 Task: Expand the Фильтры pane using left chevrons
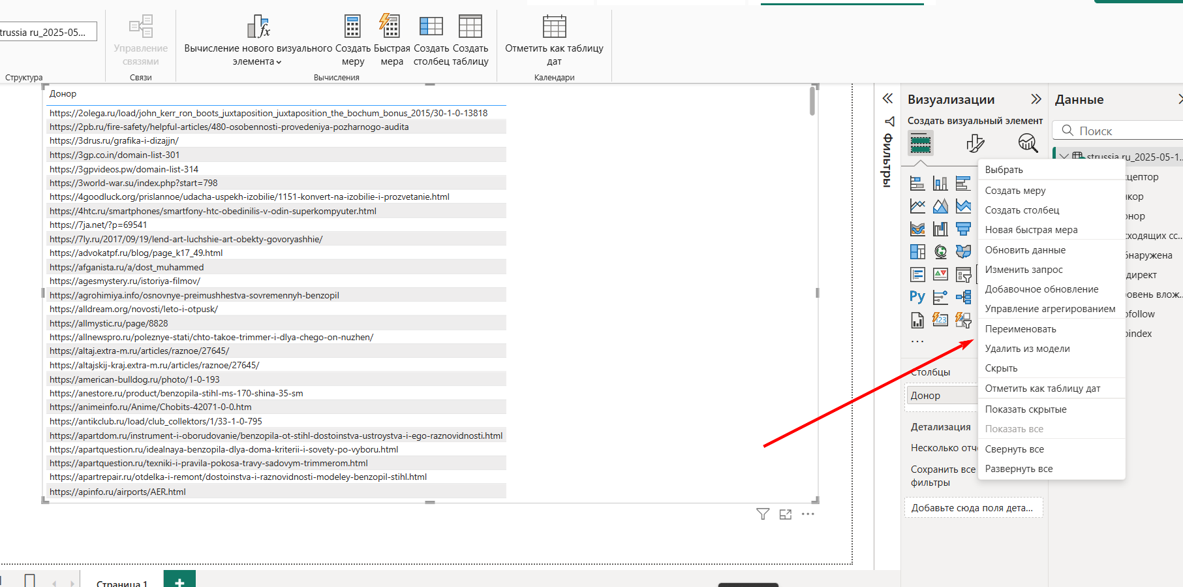coord(887,99)
